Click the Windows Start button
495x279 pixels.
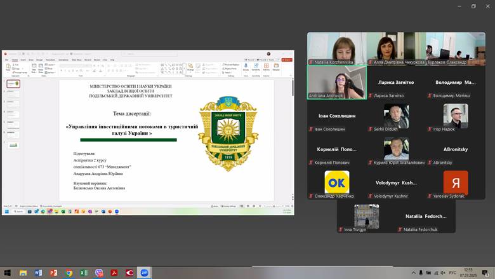point(7,273)
